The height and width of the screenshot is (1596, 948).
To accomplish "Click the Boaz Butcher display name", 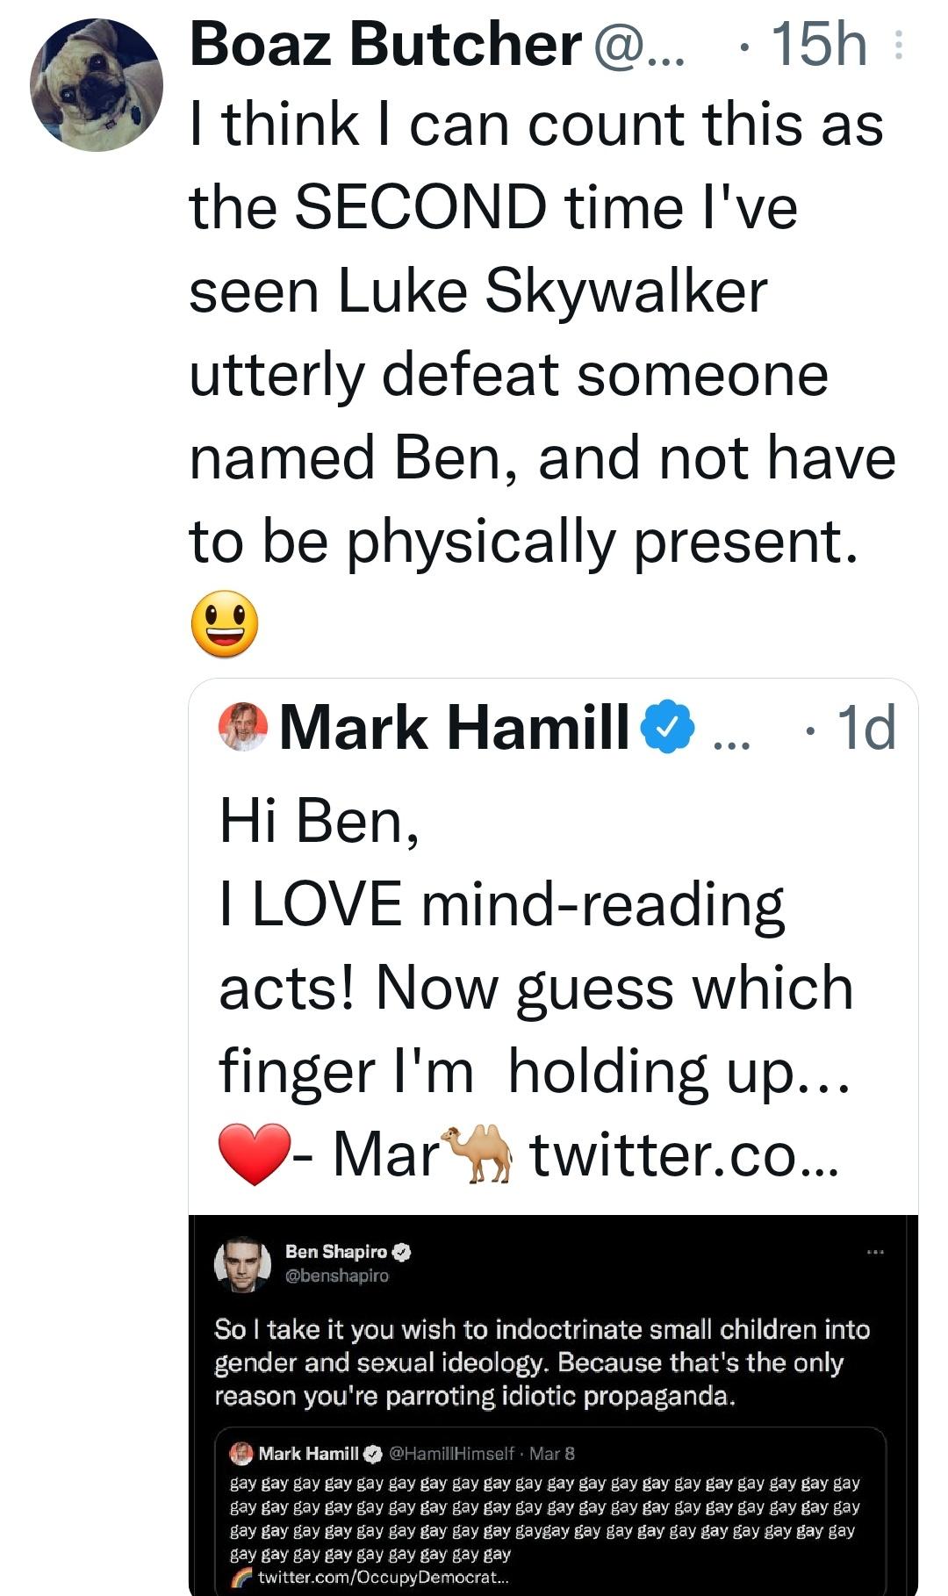I will pos(385,44).
